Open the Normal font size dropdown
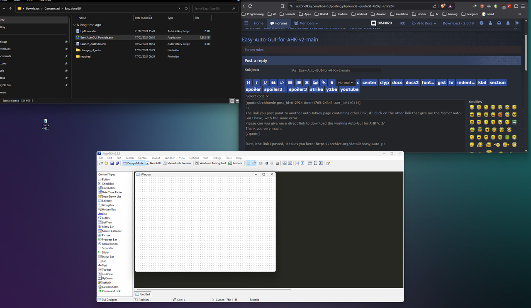 pyautogui.click(x=346, y=82)
